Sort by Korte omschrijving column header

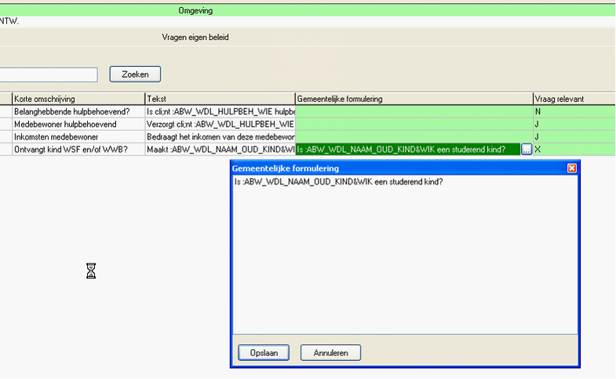(78, 99)
